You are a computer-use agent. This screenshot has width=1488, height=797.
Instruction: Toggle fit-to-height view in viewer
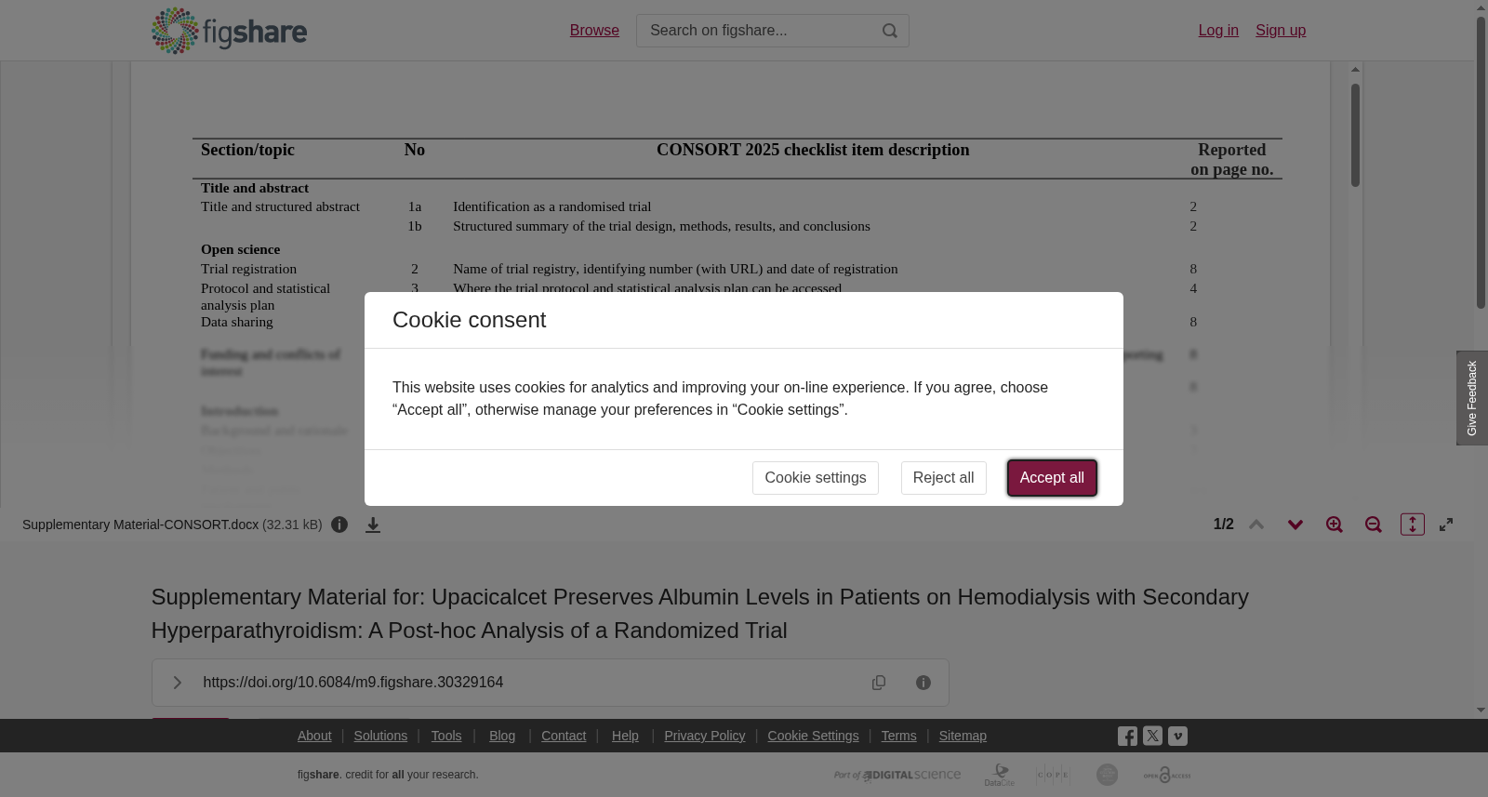(1413, 525)
